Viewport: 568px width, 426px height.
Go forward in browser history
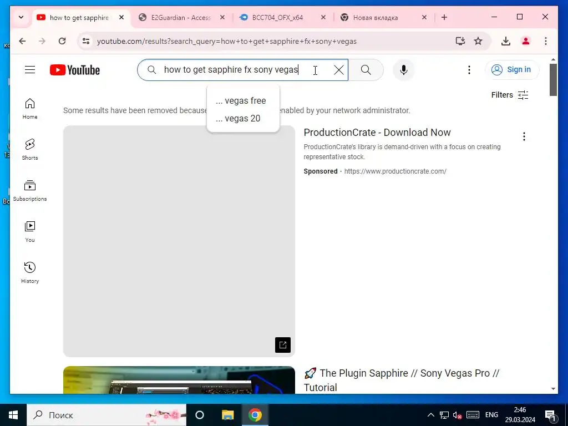(42, 41)
